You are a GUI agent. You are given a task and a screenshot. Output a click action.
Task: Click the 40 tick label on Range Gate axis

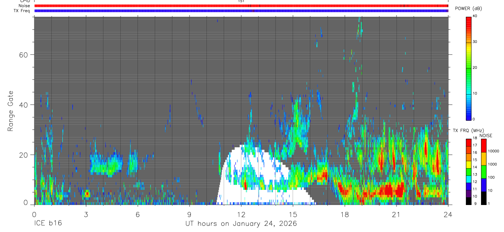[24, 105]
